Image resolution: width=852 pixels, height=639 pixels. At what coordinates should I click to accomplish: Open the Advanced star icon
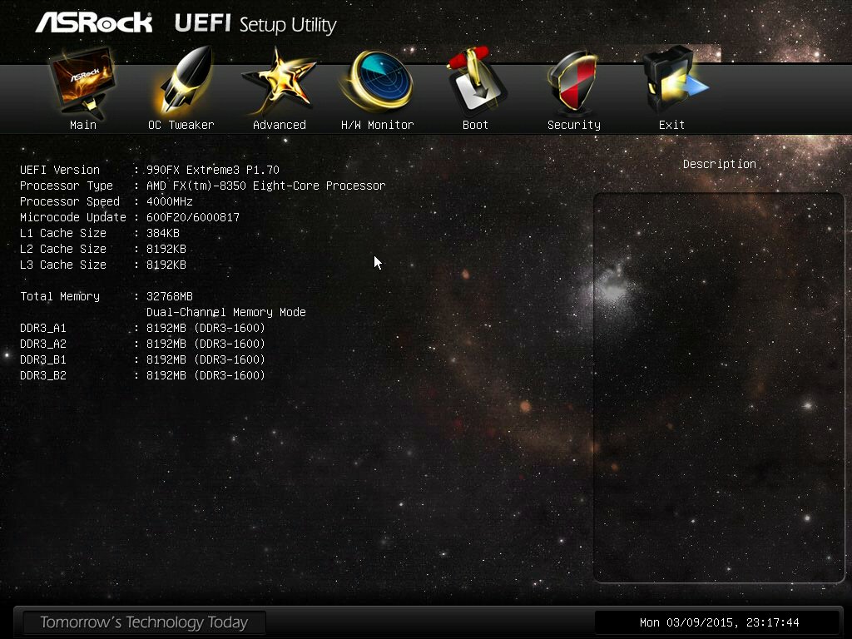point(280,82)
